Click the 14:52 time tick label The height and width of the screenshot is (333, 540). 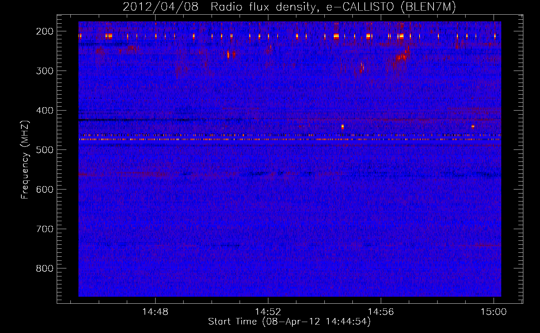coord(268,312)
